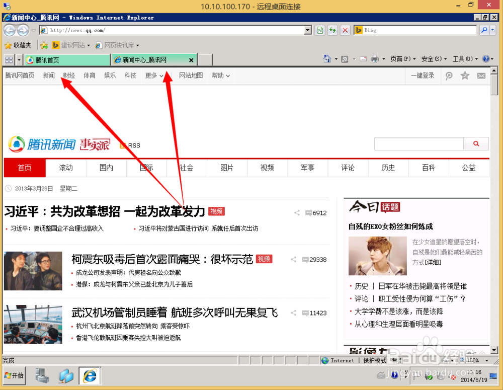Click the RSS feeds toolbar icon
Viewport: 503px width, 390px height.
pos(345,59)
